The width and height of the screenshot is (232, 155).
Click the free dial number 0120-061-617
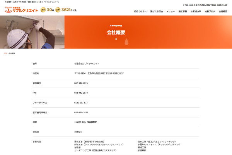click(81, 103)
